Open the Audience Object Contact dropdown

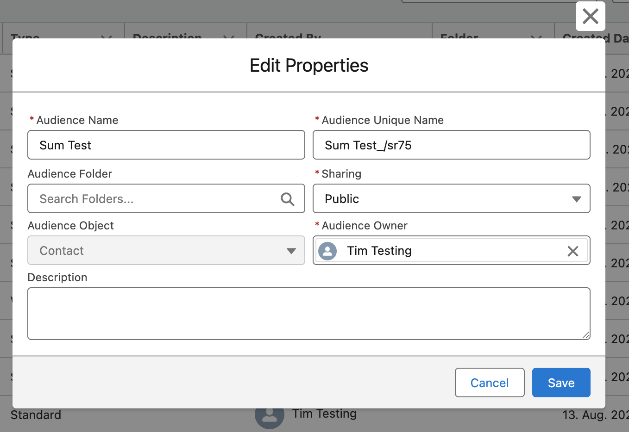pyautogui.click(x=166, y=250)
